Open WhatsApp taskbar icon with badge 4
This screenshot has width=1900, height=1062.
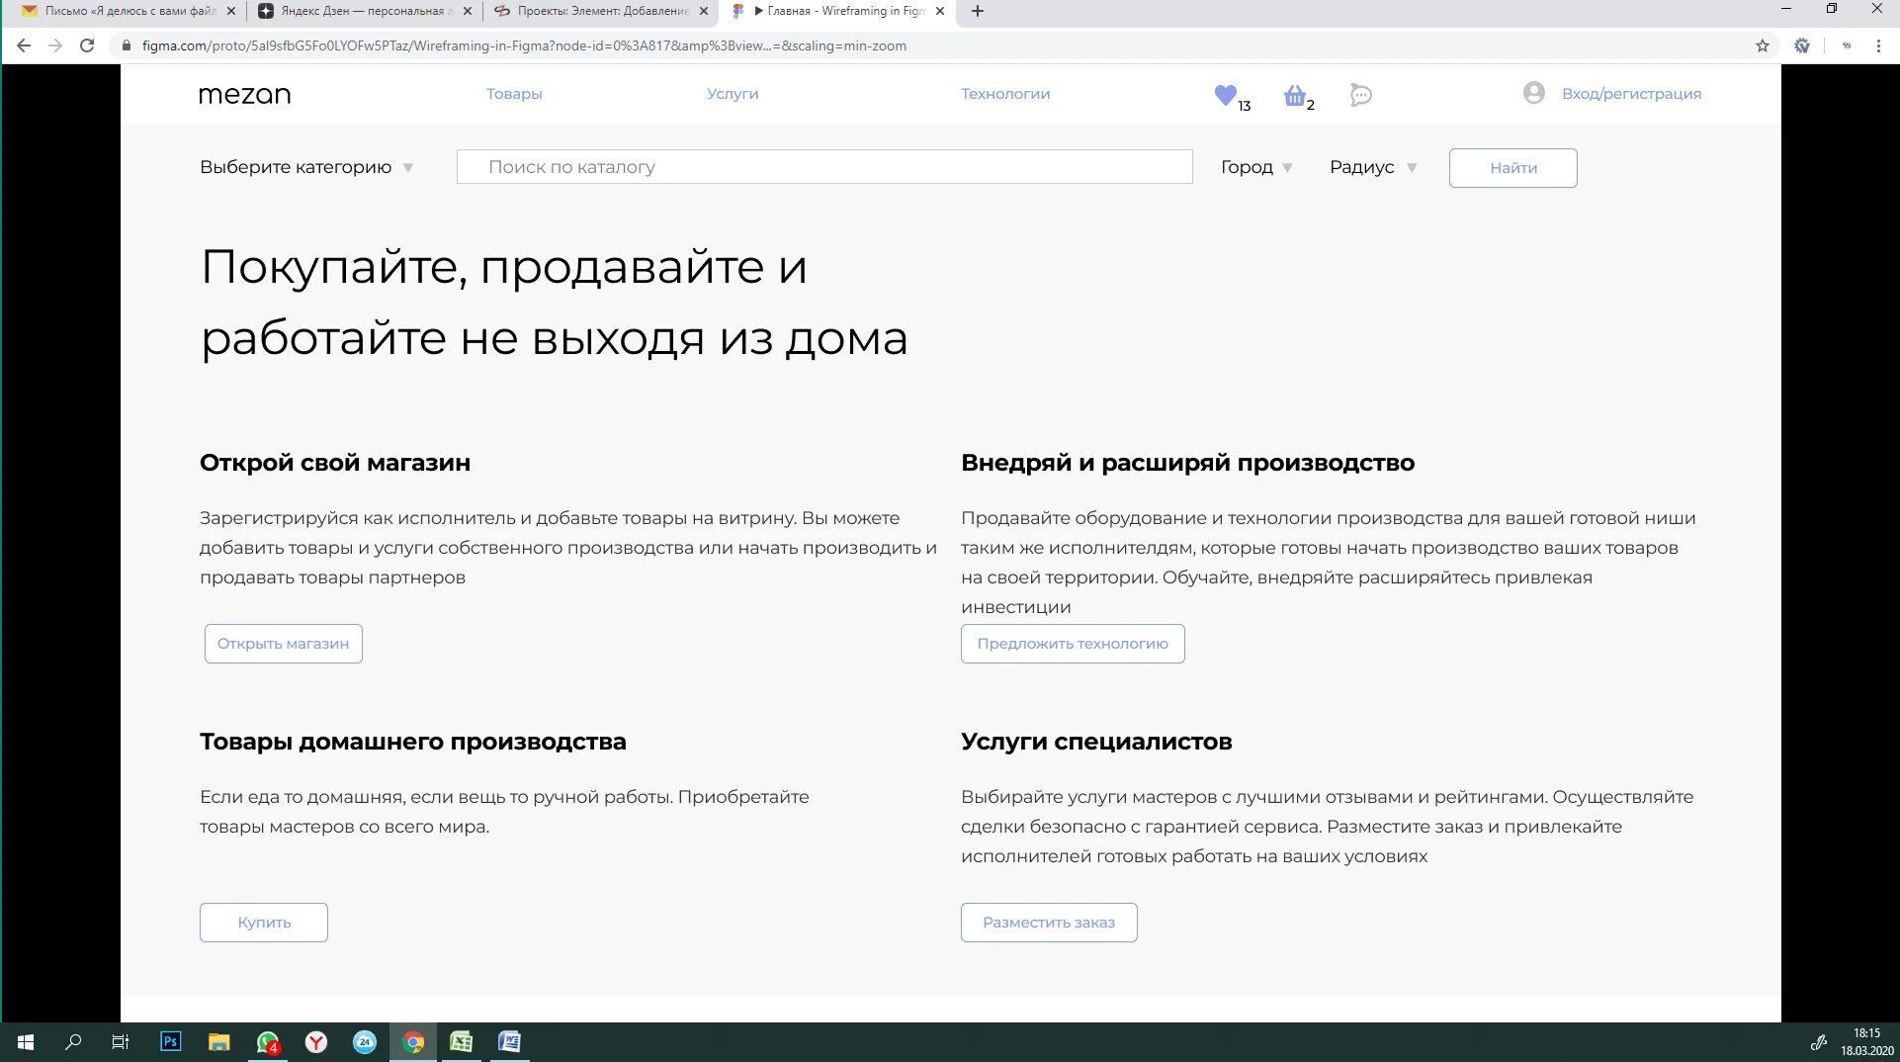pos(268,1042)
